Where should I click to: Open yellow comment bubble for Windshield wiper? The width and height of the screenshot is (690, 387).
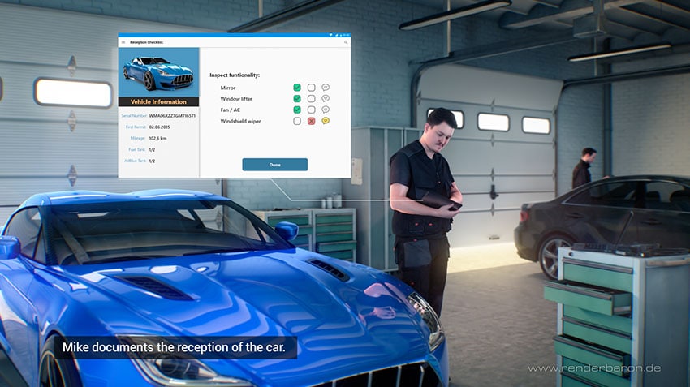[x=326, y=121]
